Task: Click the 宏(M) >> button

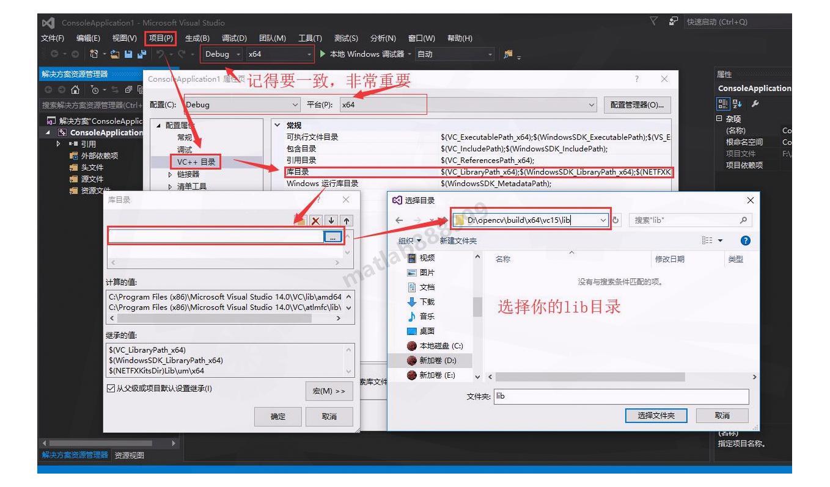Action: point(329,391)
